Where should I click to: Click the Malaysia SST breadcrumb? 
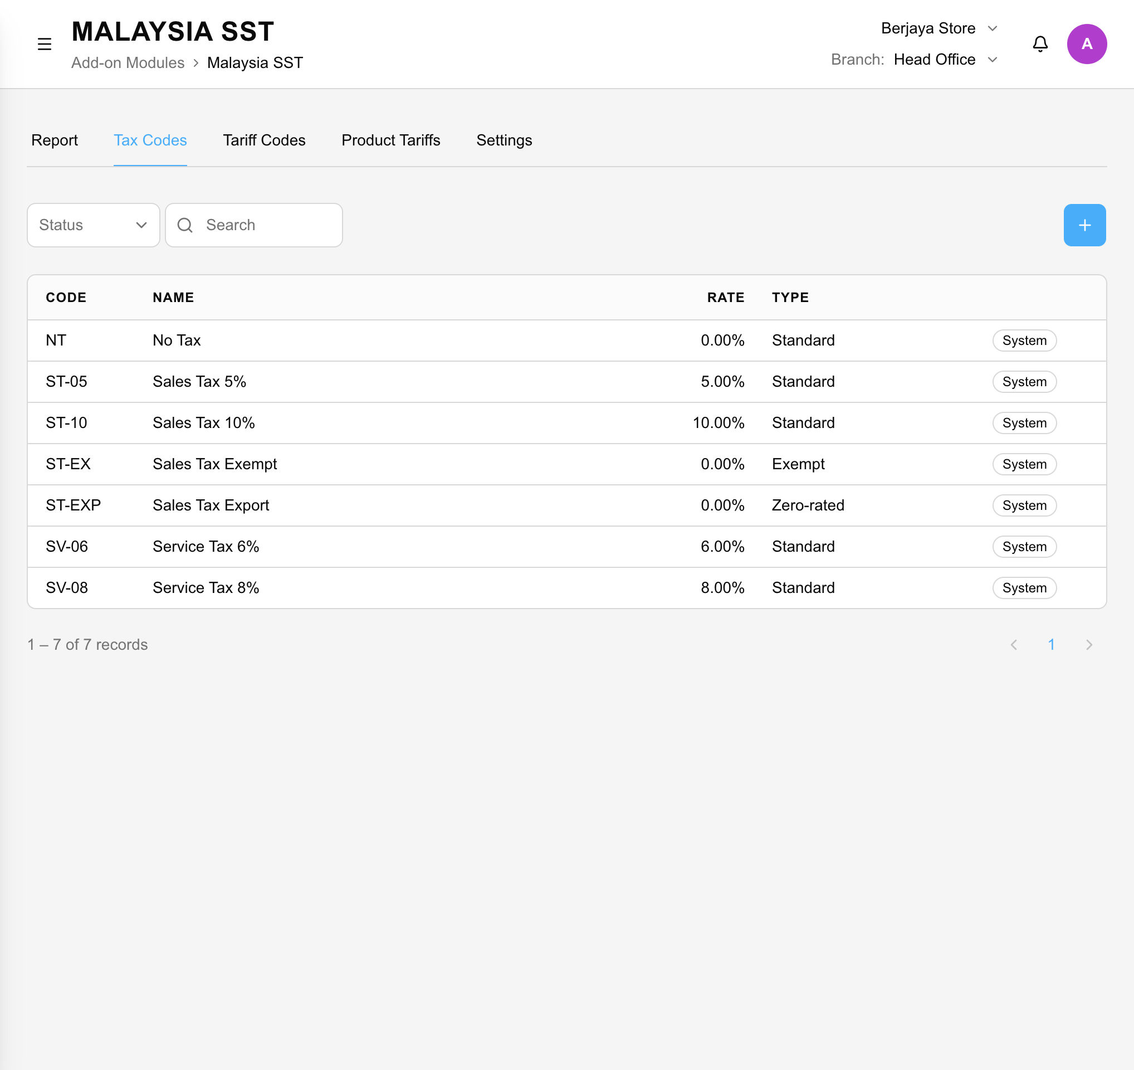pyautogui.click(x=255, y=63)
